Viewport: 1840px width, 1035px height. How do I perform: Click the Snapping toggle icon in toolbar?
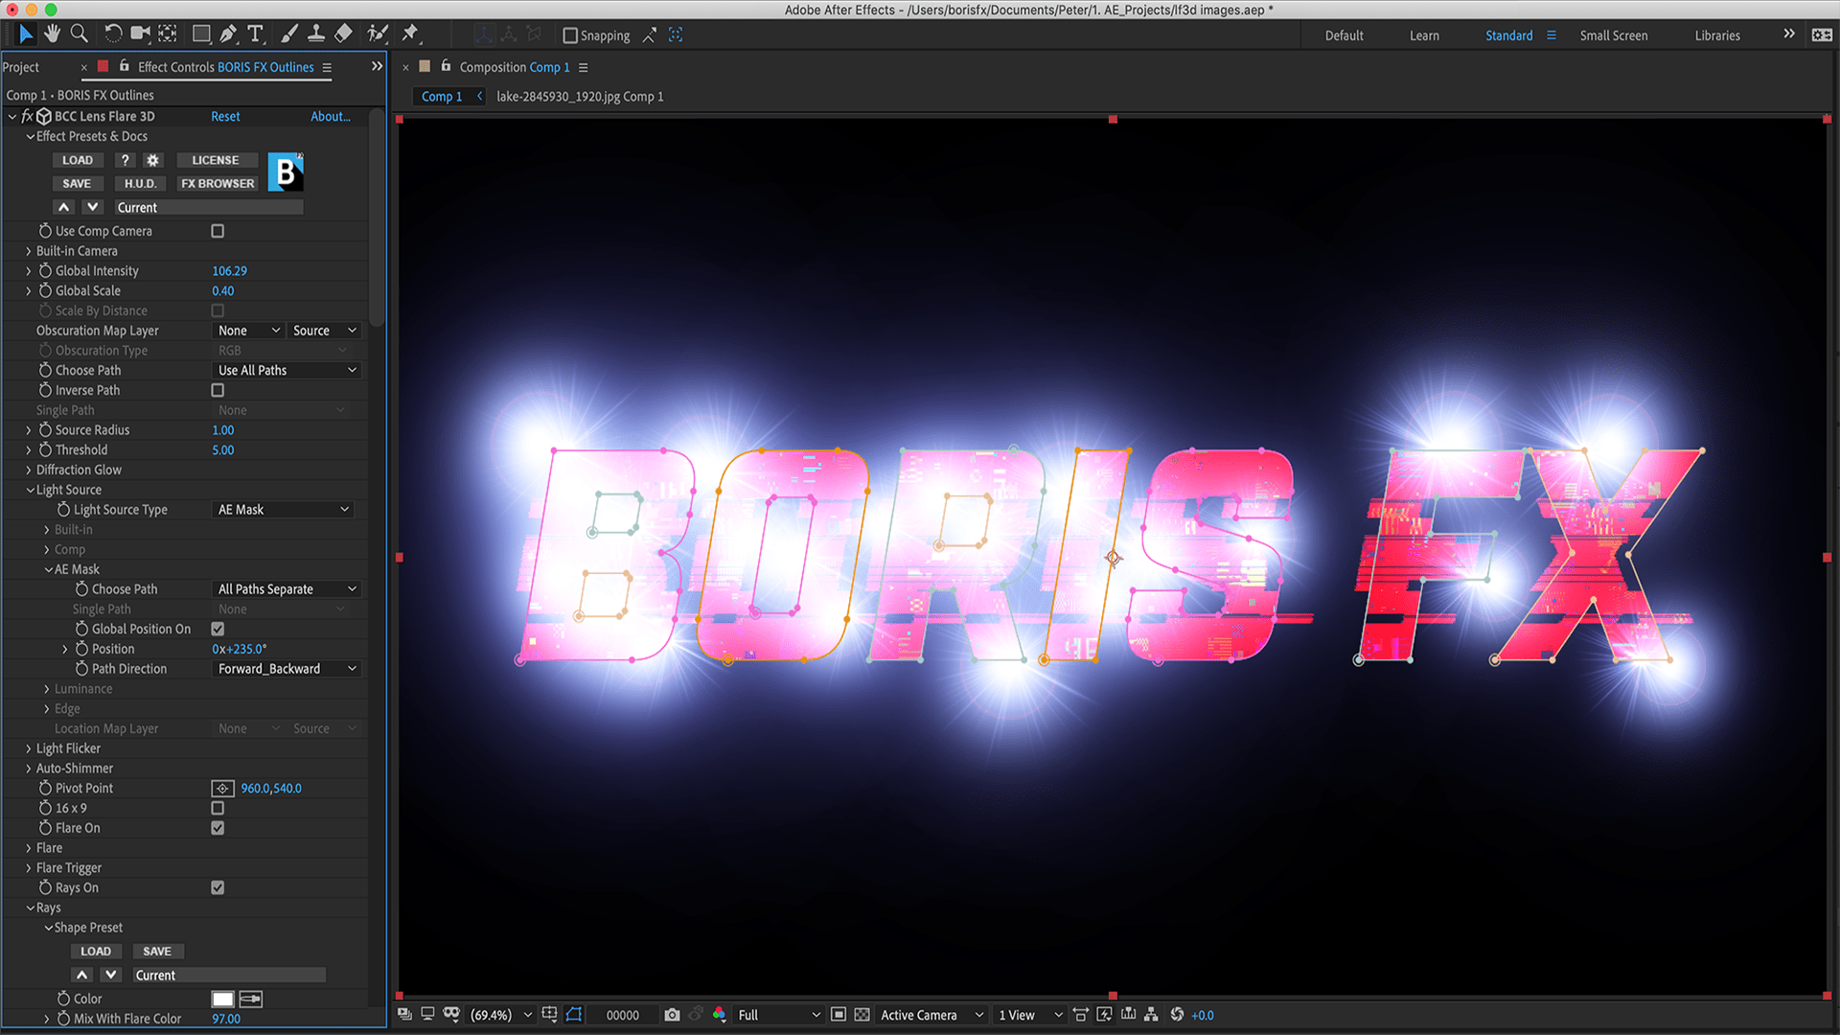tap(571, 34)
